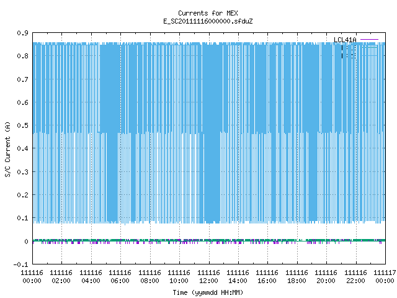Screen dimensions: 397x298
Task: Click the '111116 04:00' x-axis tick label
Action: point(91,277)
